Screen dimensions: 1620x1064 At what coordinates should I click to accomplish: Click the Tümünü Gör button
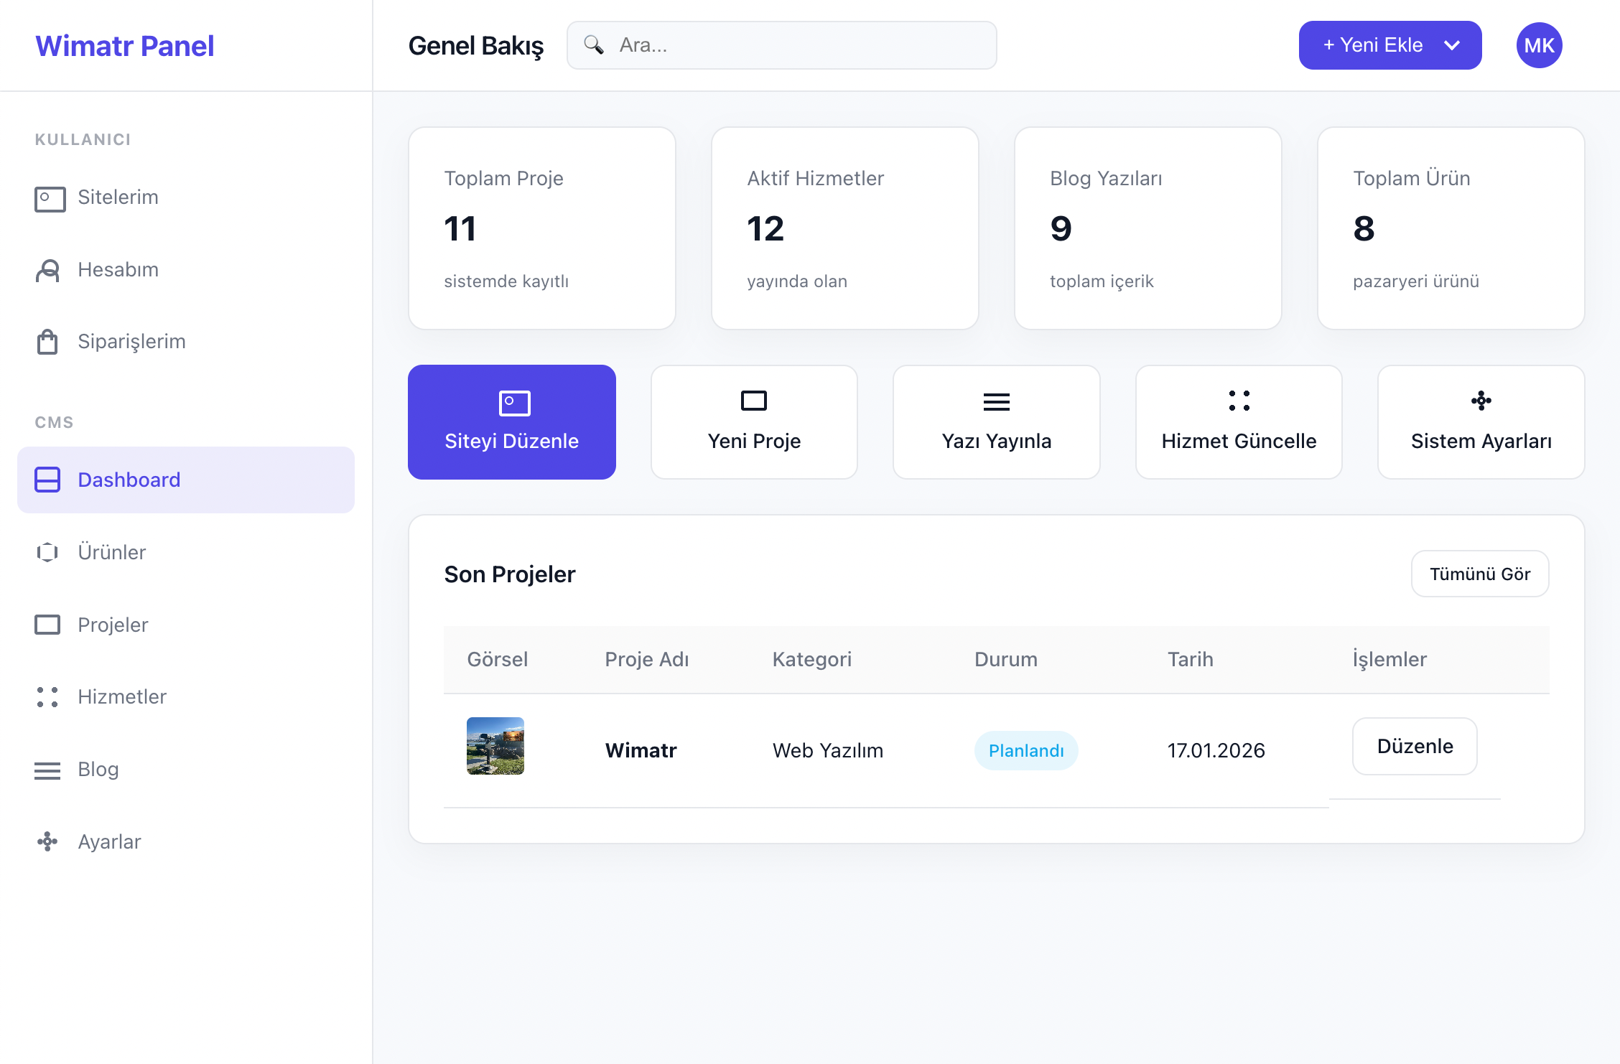(1479, 574)
